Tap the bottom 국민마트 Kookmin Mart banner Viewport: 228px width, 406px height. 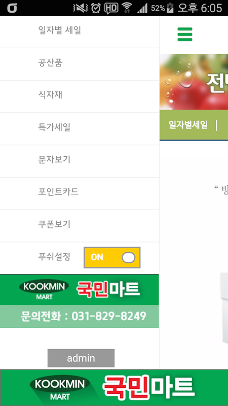[114, 388]
